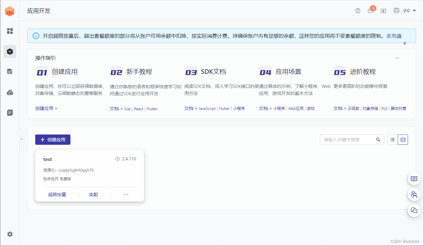This screenshot has width=424, height=246.
Task: Select the application development cube icon in sidebar
Action: point(10,51)
